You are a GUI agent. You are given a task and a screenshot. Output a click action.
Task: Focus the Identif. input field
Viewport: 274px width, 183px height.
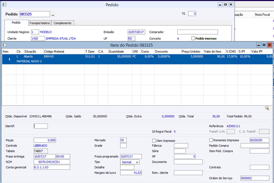click(41, 126)
